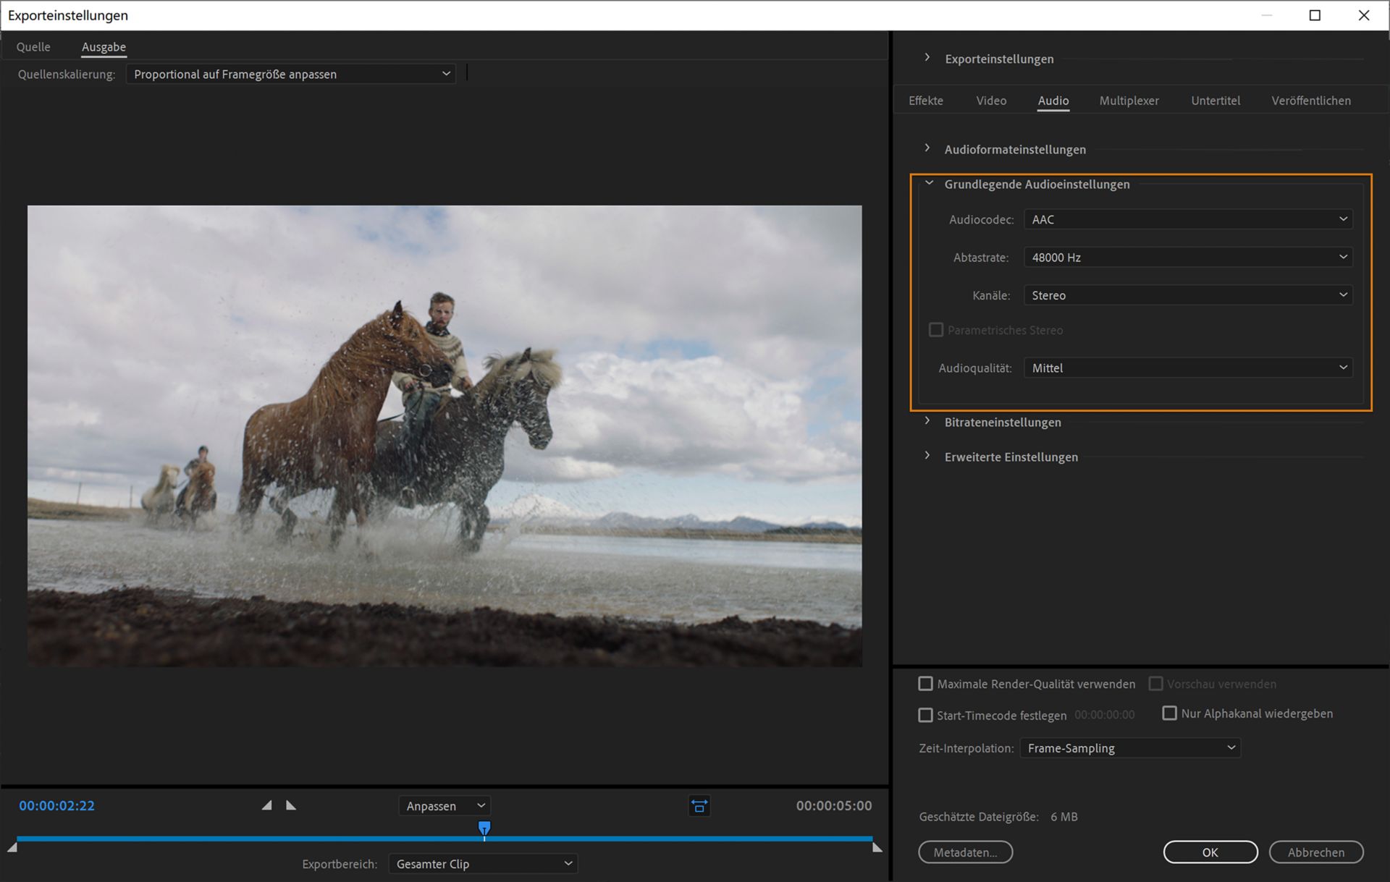
Task: Switch to the Video tab
Action: pyautogui.click(x=990, y=101)
